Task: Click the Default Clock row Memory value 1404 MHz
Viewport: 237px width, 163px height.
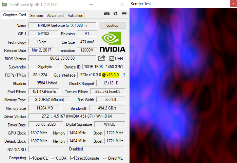Action: click(x=78, y=141)
